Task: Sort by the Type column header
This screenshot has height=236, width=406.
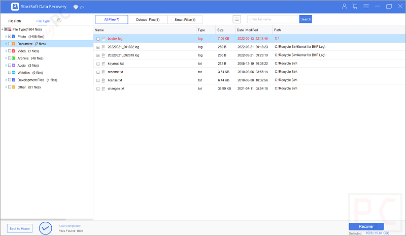Action: pos(206,30)
